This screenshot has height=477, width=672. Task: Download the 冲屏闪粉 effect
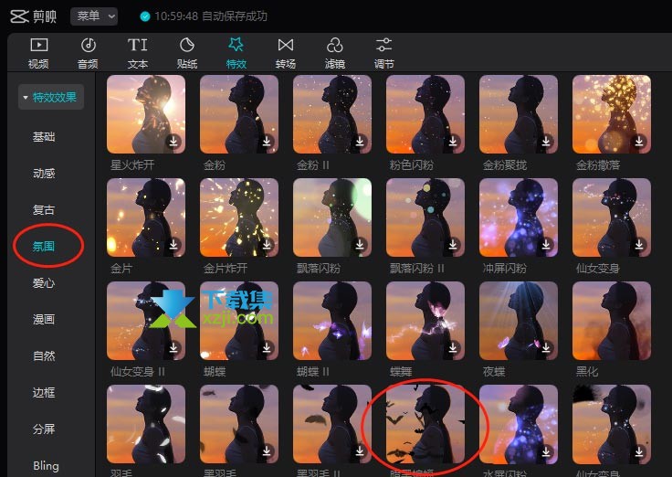click(x=546, y=244)
